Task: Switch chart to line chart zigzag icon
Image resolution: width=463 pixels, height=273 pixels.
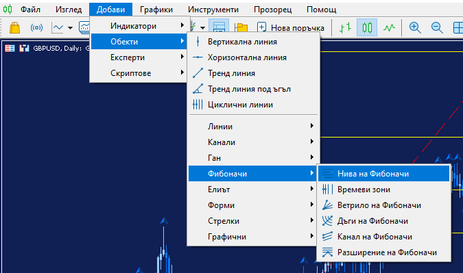Action: pos(389,27)
